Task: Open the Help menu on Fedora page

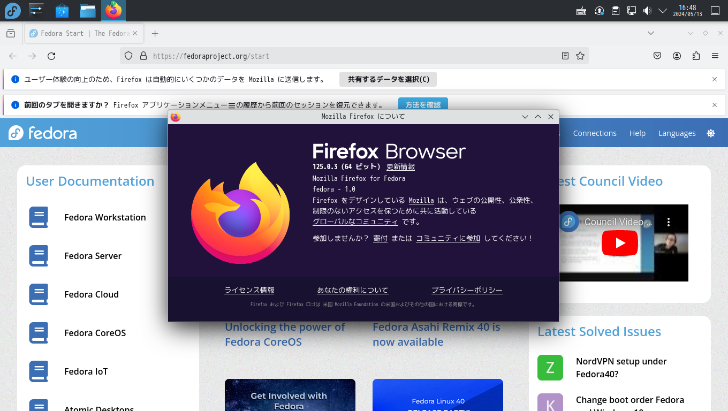Action: (638, 133)
